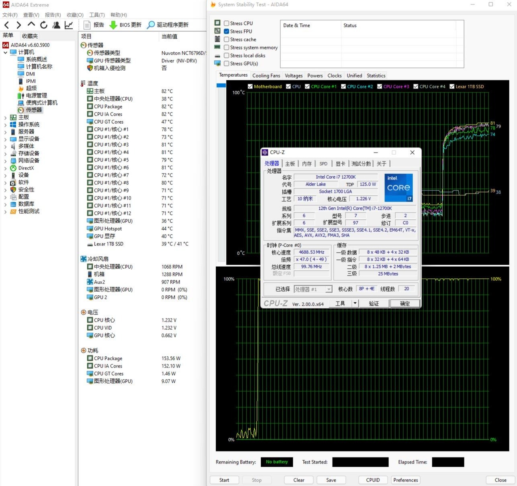Image resolution: width=517 pixels, height=486 pixels.
Task: Click the back navigation arrow in AIDA64 toolbar
Action: click(x=6, y=25)
